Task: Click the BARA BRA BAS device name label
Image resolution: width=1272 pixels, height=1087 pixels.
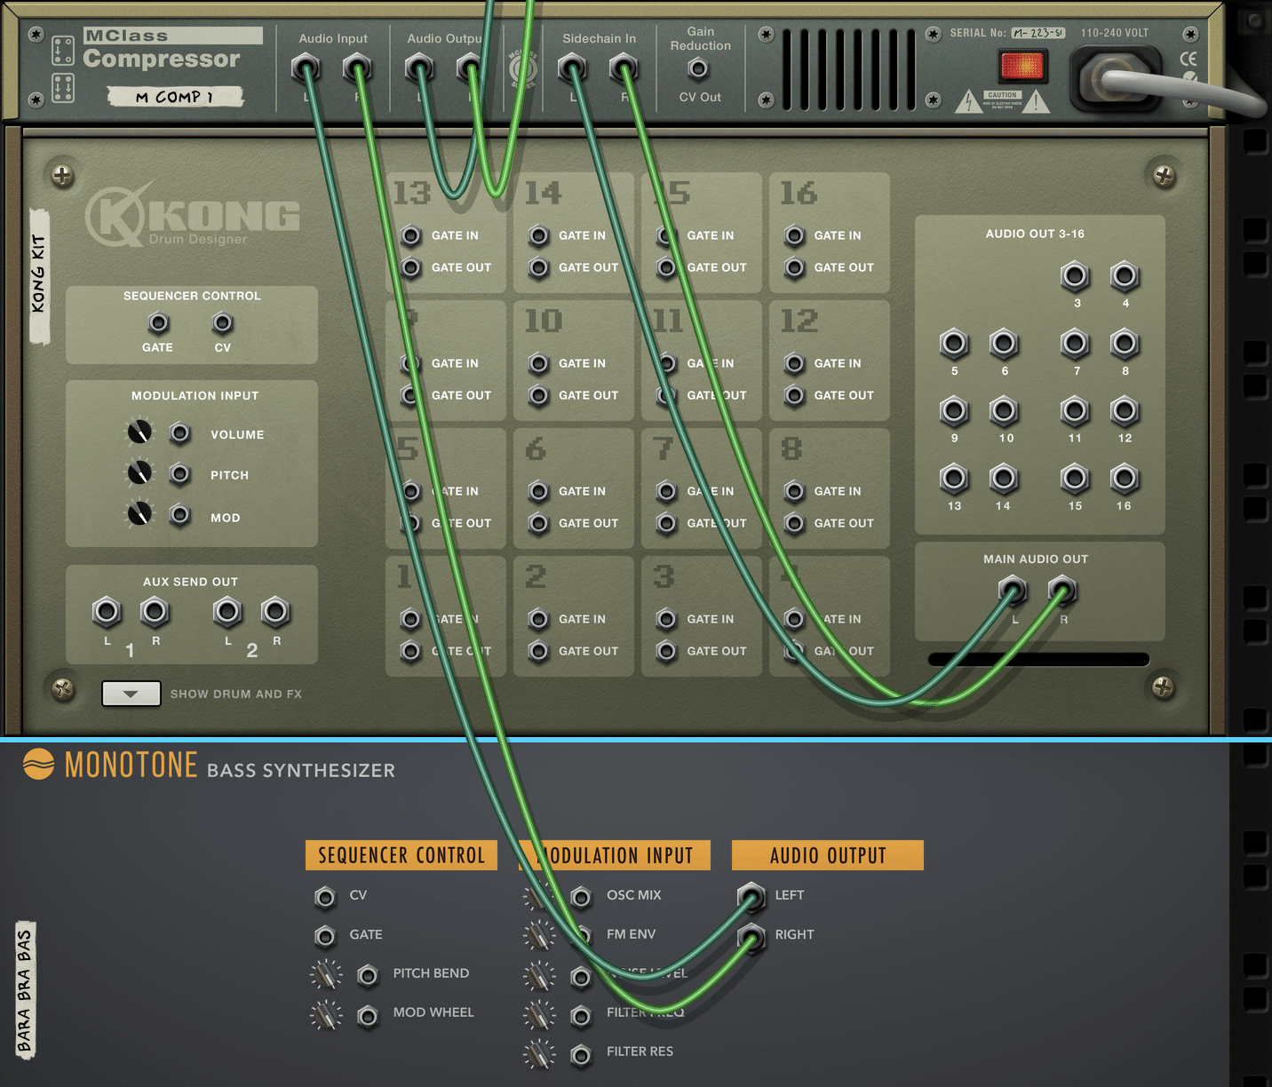Action: (25, 991)
